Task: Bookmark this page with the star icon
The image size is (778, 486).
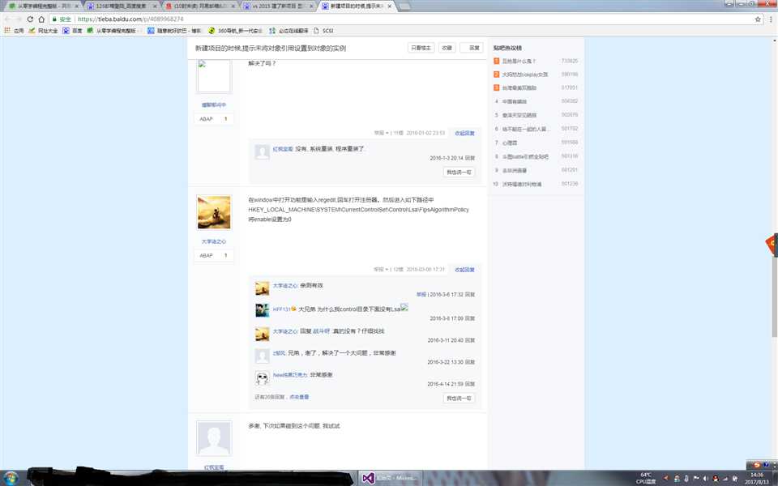Action: click(x=758, y=19)
